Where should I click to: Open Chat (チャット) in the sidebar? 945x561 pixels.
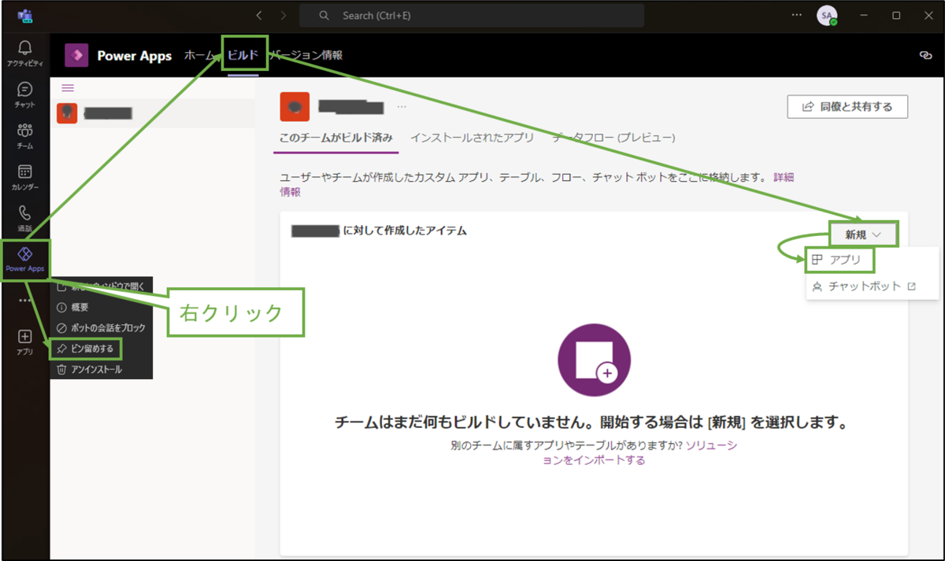25,94
